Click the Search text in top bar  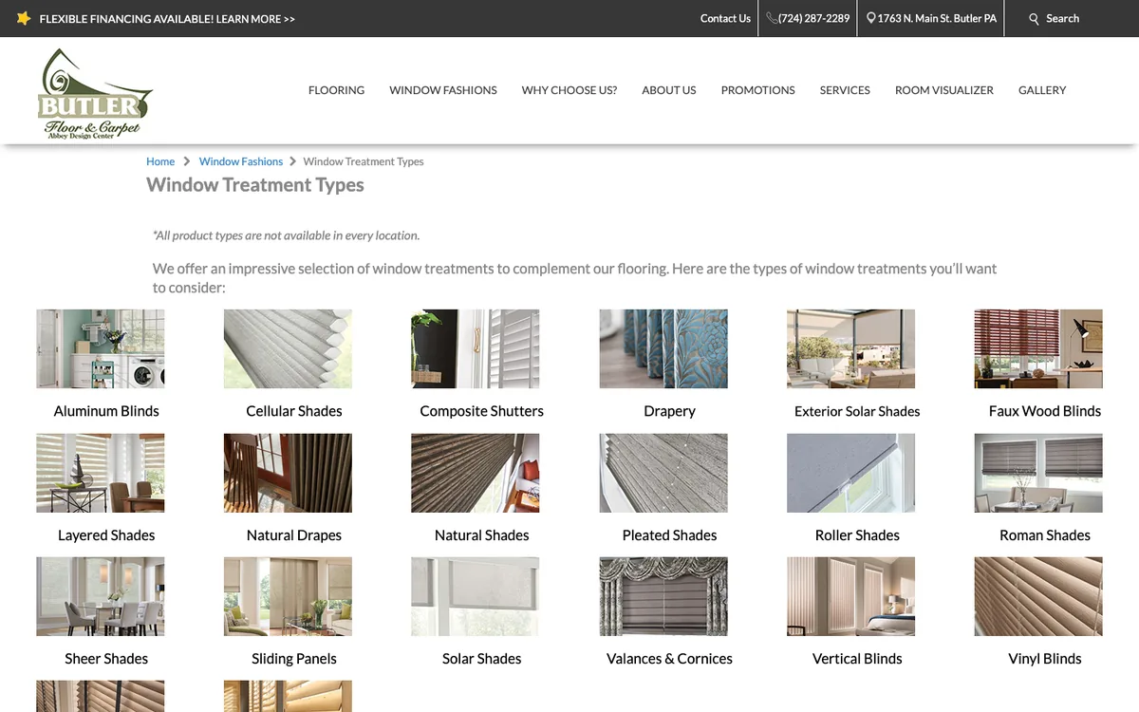1062,18
